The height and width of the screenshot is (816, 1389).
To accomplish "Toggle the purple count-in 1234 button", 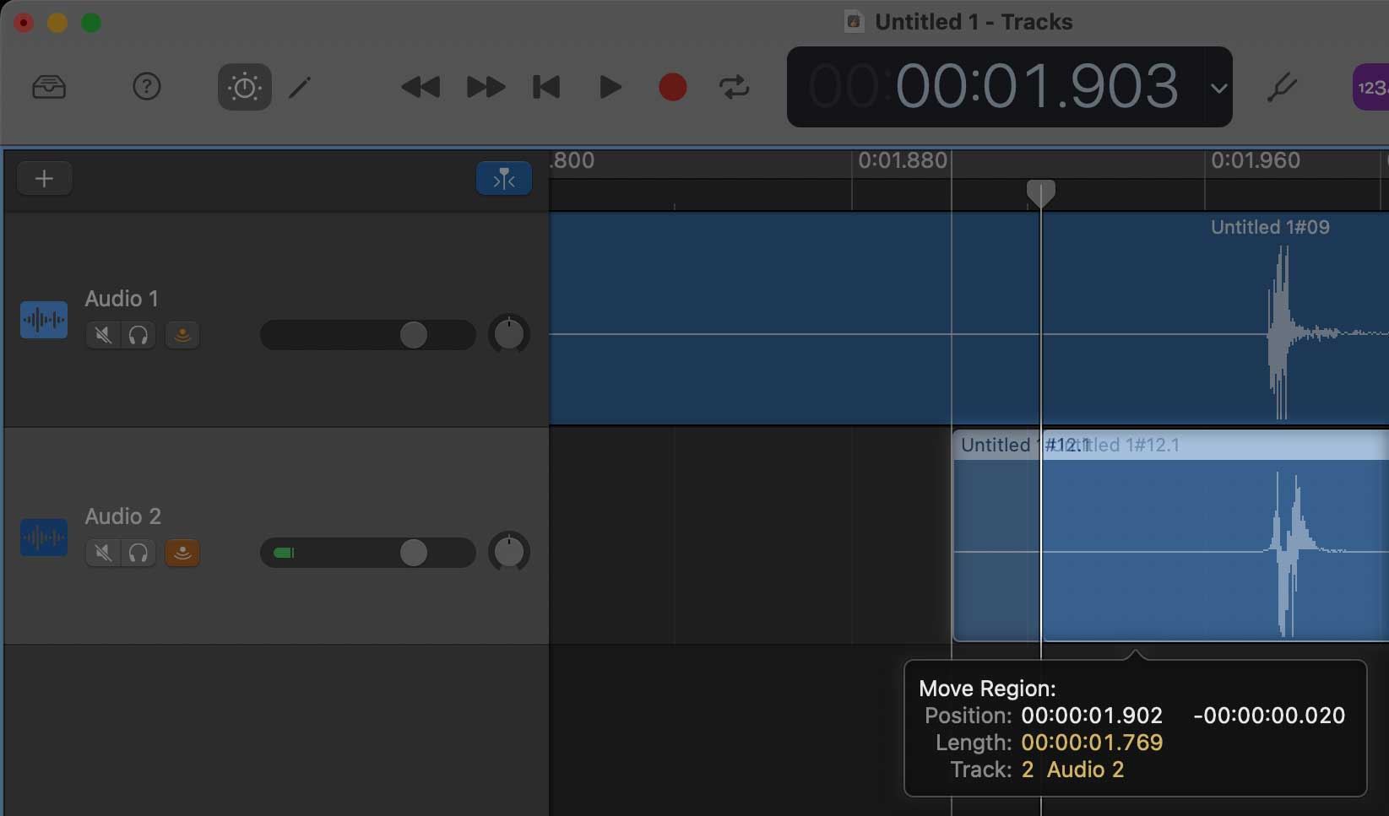I will tap(1370, 88).
